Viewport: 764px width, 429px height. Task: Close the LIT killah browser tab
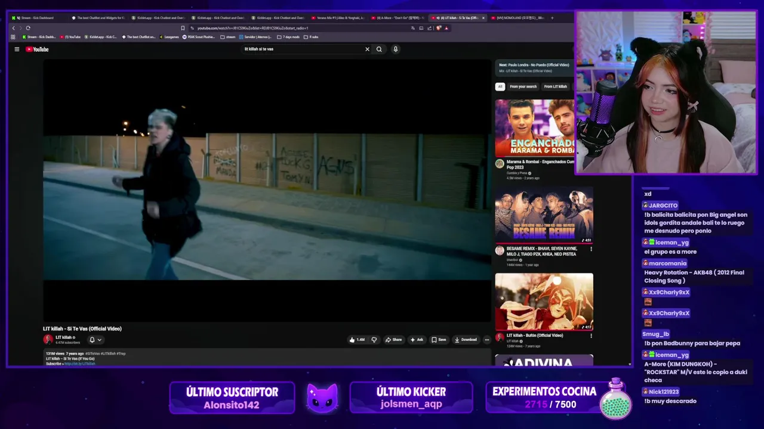(483, 18)
